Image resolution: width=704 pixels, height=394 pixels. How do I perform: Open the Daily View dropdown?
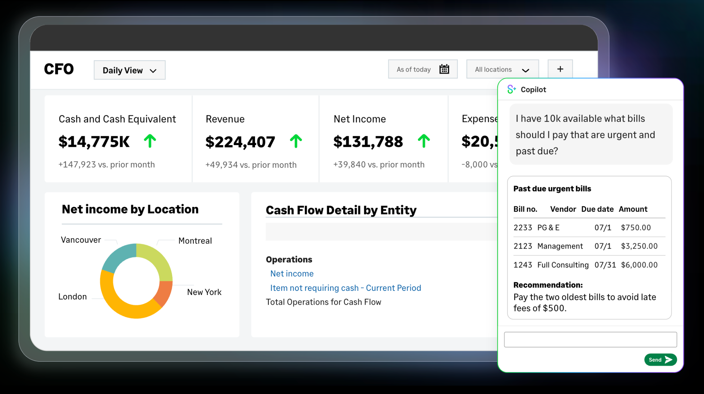[129, 70]
